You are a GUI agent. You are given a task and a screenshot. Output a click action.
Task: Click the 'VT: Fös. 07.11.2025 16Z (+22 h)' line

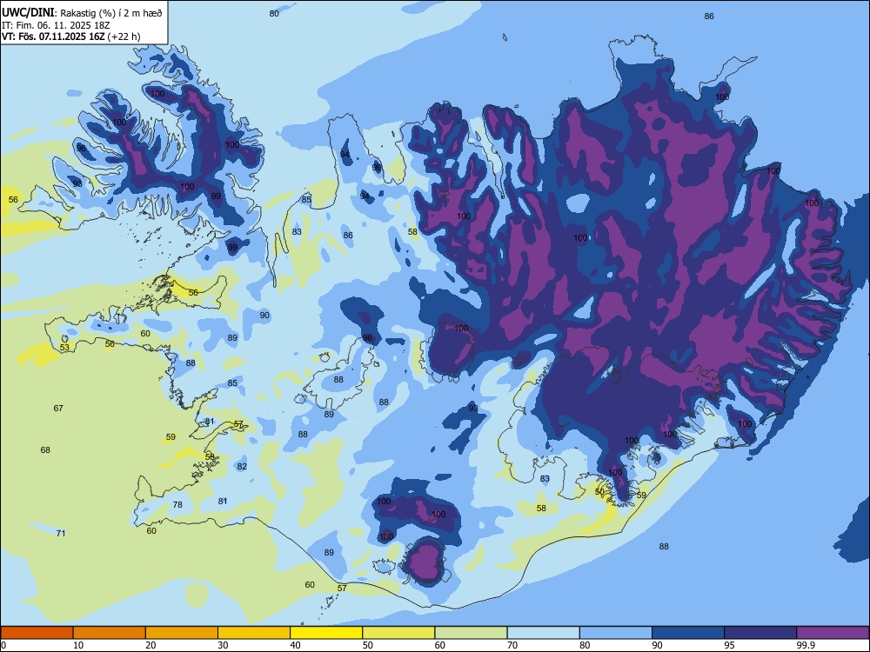[x=71, y=37]
